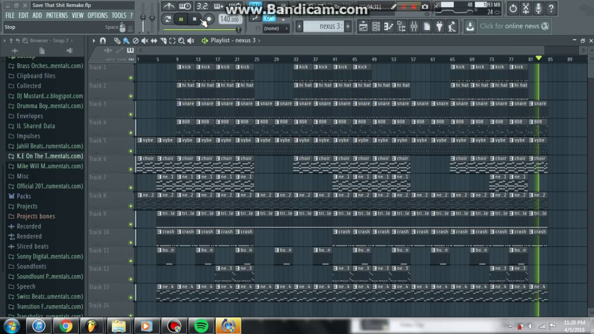Open the help question mark button
594x334 pixels.
[x=551, y=8]
